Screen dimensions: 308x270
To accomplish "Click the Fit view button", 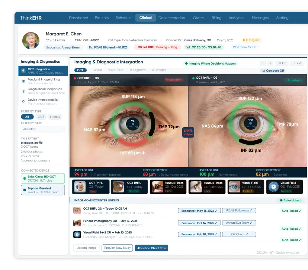I will pyautogui.click(x=282, y=63).
